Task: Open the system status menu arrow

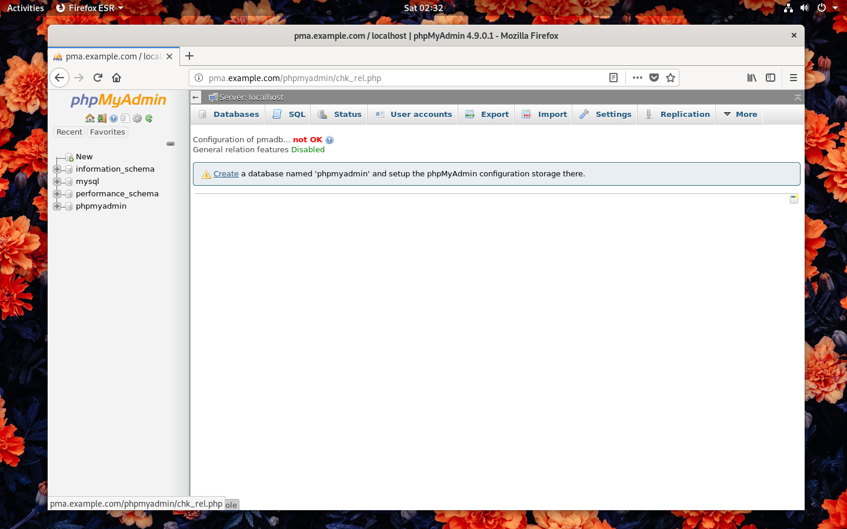Action: click(835, 8)
